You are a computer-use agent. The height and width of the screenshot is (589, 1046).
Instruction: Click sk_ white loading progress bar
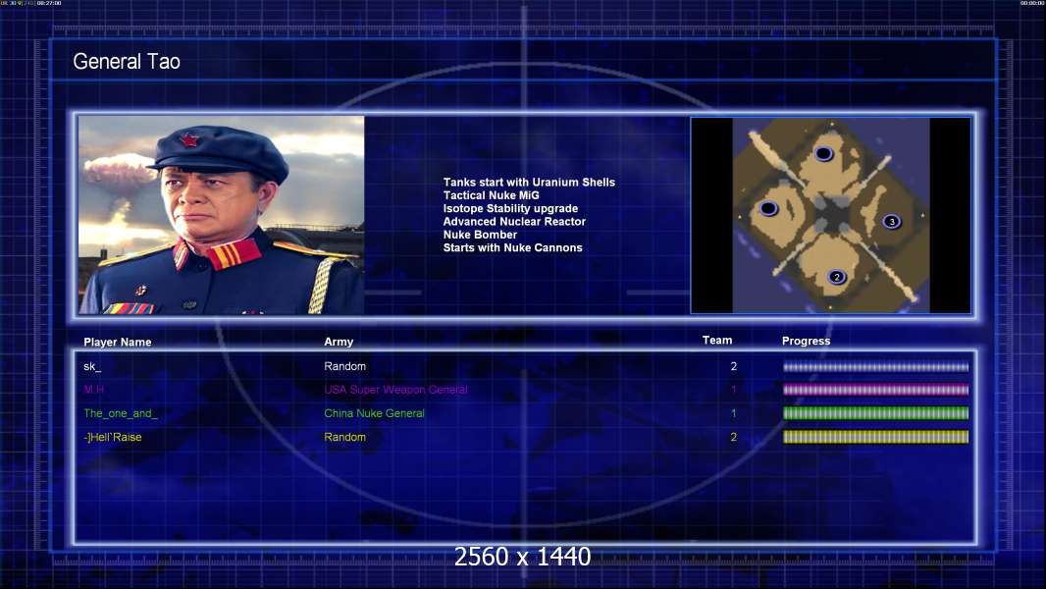coord(875,367)
